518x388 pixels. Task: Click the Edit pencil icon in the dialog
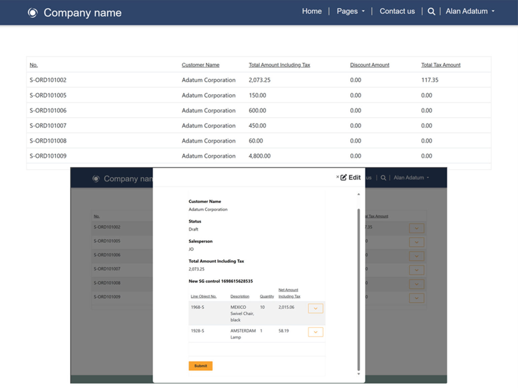344,177
